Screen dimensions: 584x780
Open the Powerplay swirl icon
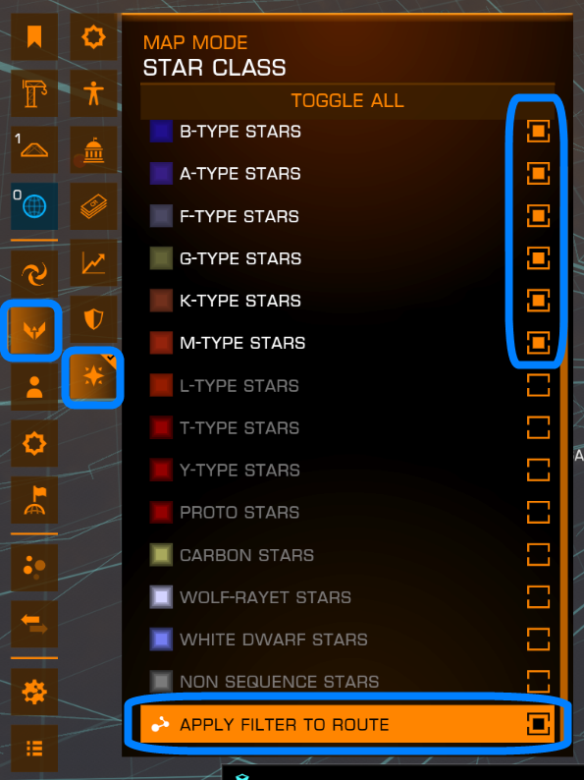(34, 274)
